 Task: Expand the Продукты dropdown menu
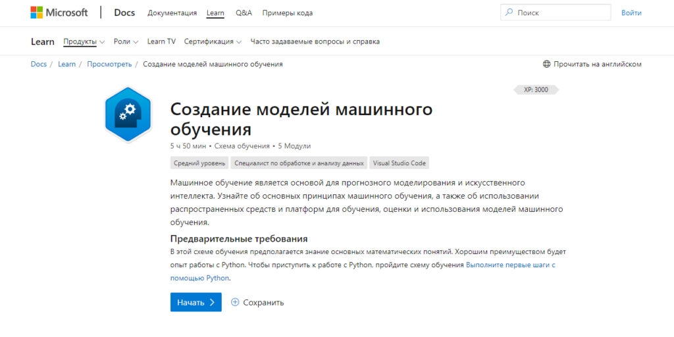click(84, 41)
